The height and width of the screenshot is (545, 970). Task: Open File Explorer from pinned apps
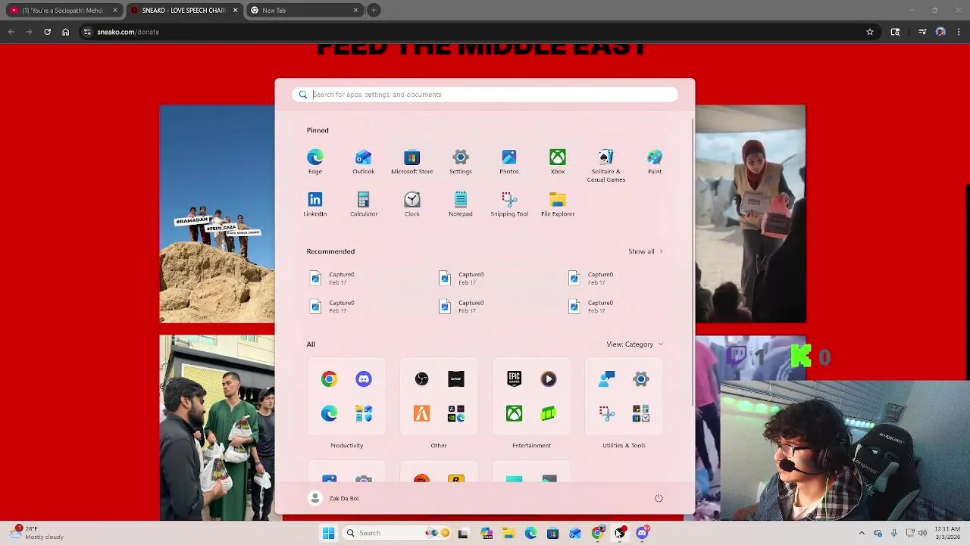(x=557, y=204)
